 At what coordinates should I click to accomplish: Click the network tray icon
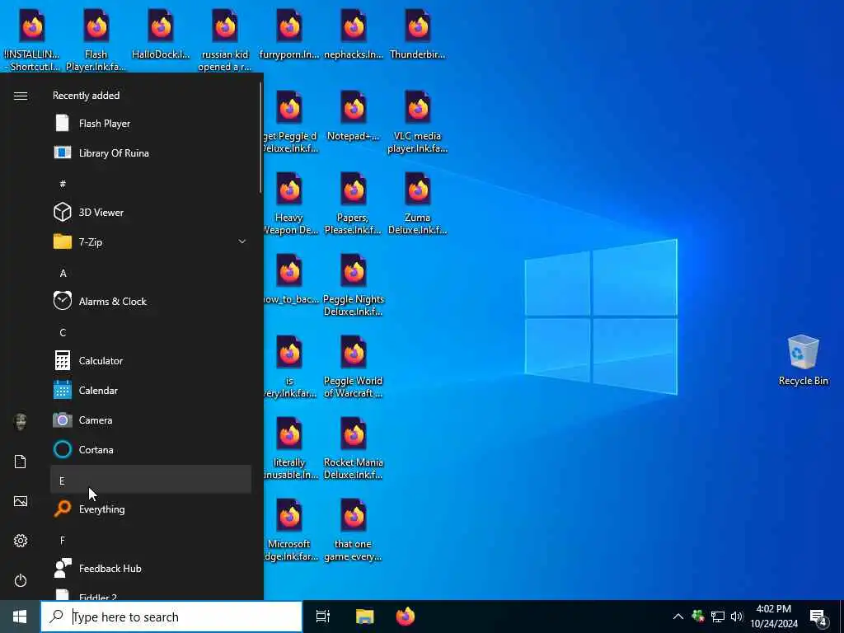pyautogui.click(x=718, y=617)
